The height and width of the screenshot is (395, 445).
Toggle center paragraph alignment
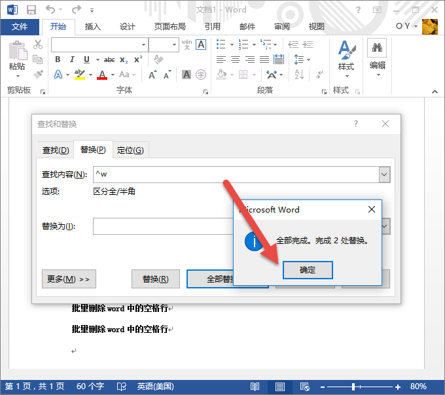236,60
